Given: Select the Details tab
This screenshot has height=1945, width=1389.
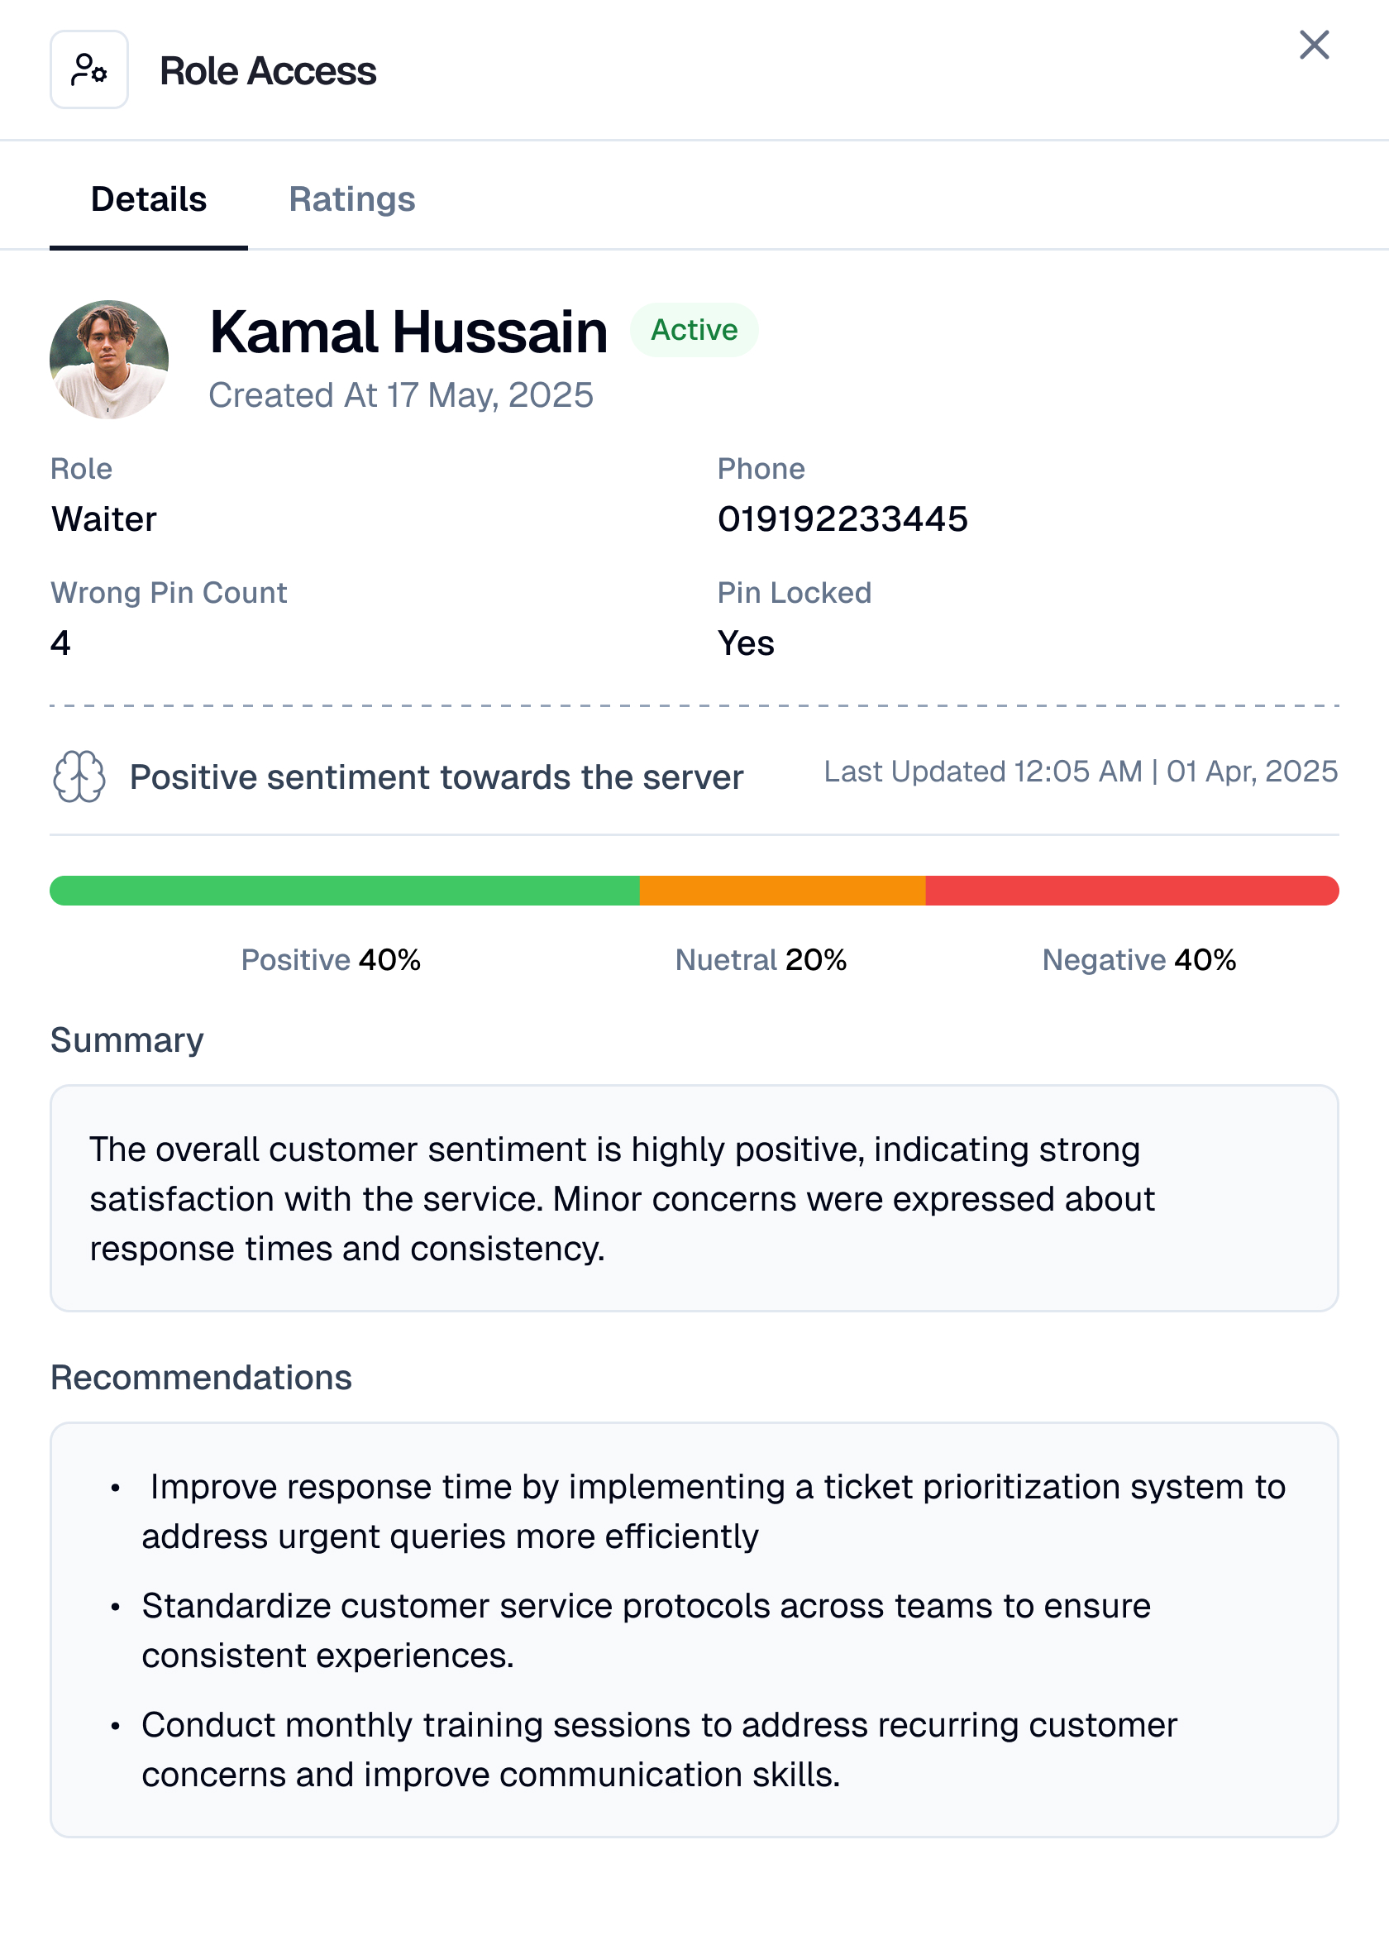Looking at the screenshot, I should (x=148, y=199).
